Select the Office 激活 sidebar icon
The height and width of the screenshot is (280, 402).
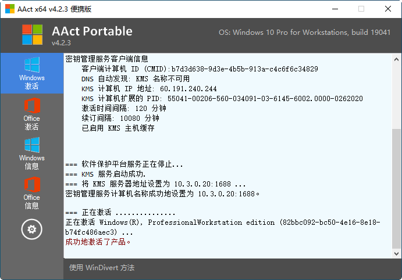point(31,114)
